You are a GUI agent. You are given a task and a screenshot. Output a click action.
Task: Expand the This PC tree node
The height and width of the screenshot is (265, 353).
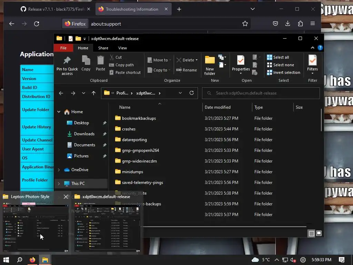click(x=59, y=184)
